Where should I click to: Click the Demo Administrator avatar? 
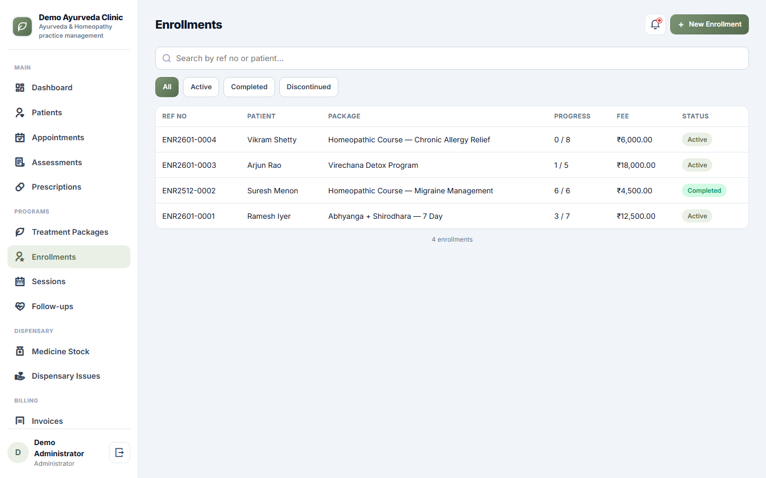(18, 453)
